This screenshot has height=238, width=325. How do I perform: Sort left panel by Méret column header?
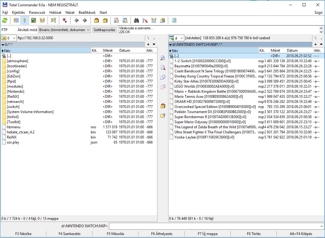(x=110, y=51)
